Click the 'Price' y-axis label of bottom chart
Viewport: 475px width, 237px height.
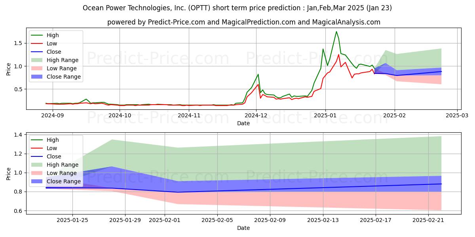(9, 173)
